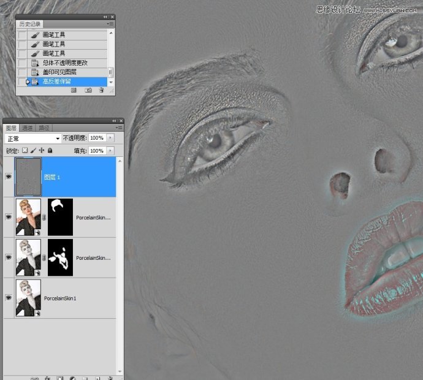The height and width of the screenshot is (380, 423).
Task: Select the white layer mask thumbnail of the second layer
Action: pos(60,217)
